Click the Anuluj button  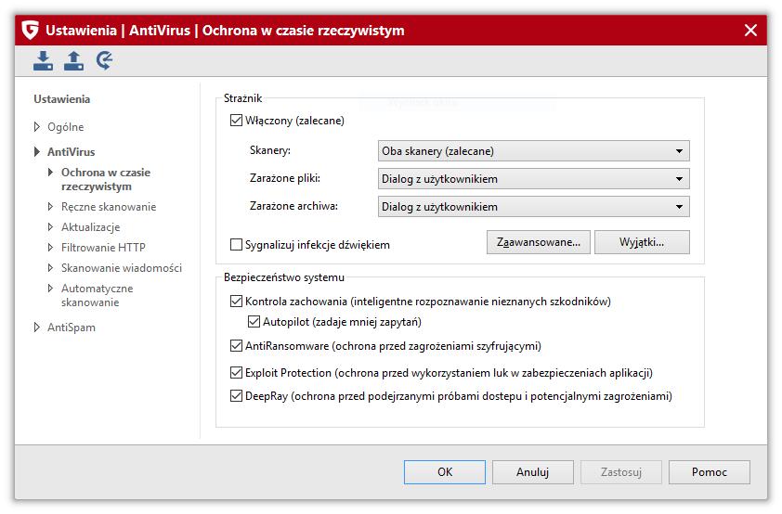pyautogui.click(x=533, y=471)
